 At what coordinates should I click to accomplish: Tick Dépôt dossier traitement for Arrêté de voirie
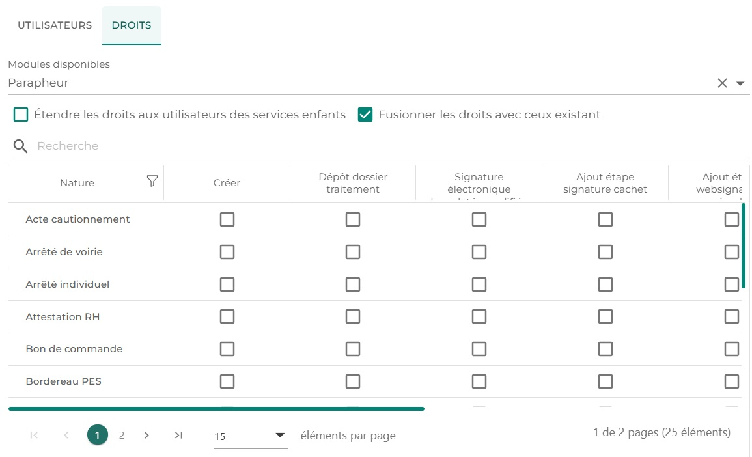[x=352, y=252]
